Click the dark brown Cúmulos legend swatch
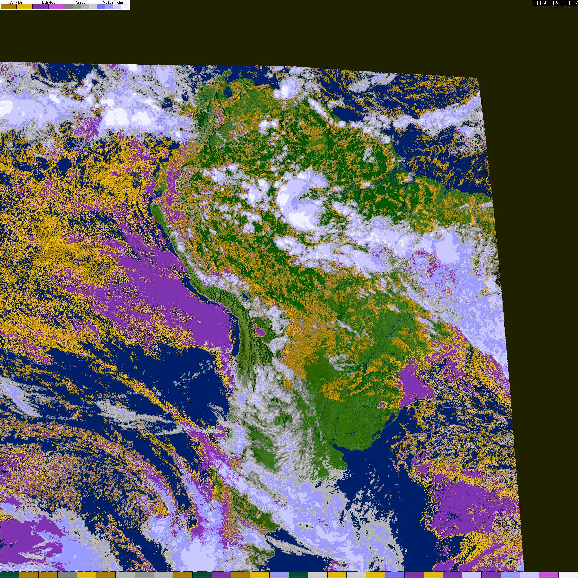Image resolution: width=578 pixels, height=578 pixels. click(9, 6)
